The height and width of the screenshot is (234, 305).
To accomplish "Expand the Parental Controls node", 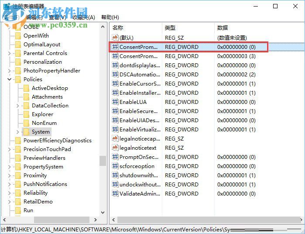I will tap(9, 53).
